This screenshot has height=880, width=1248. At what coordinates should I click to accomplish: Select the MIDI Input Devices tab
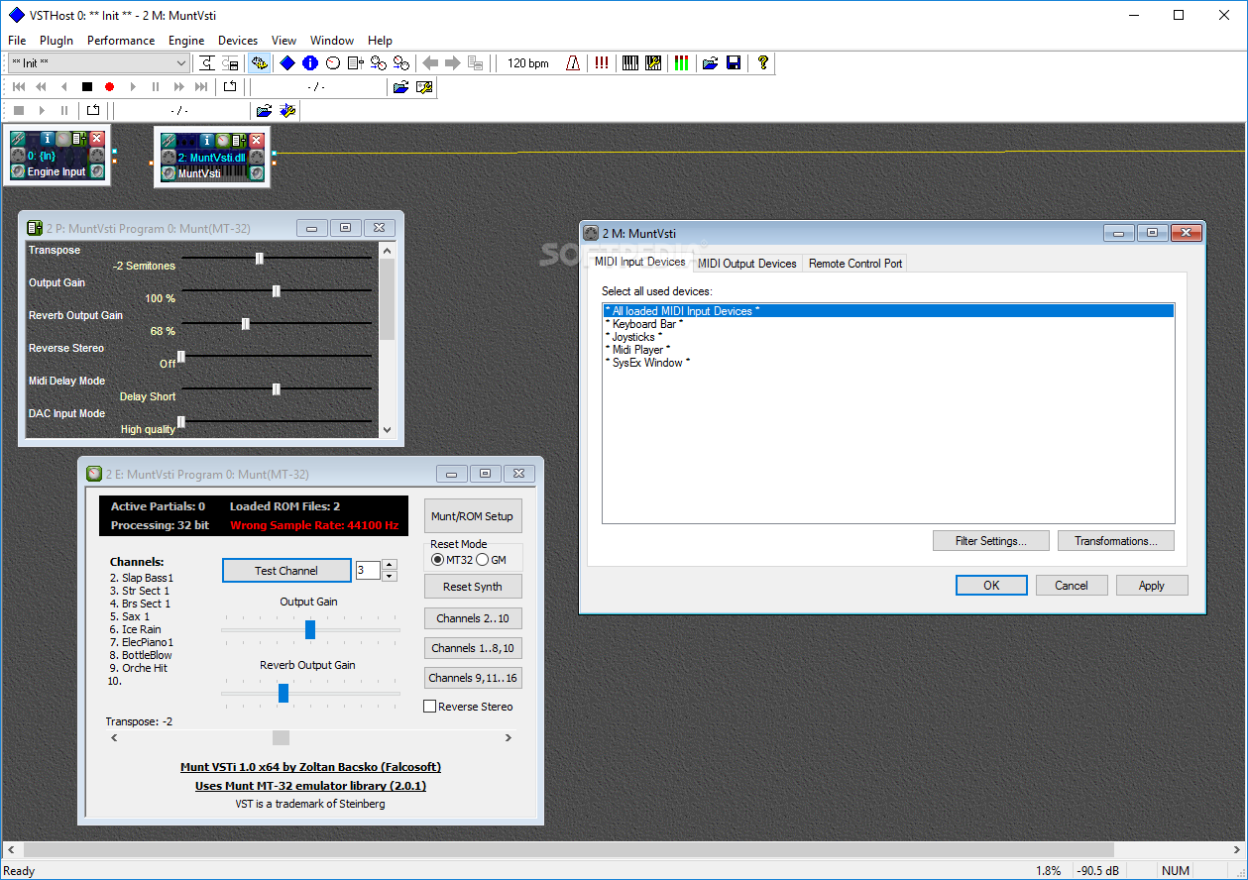tap(639, 262)
